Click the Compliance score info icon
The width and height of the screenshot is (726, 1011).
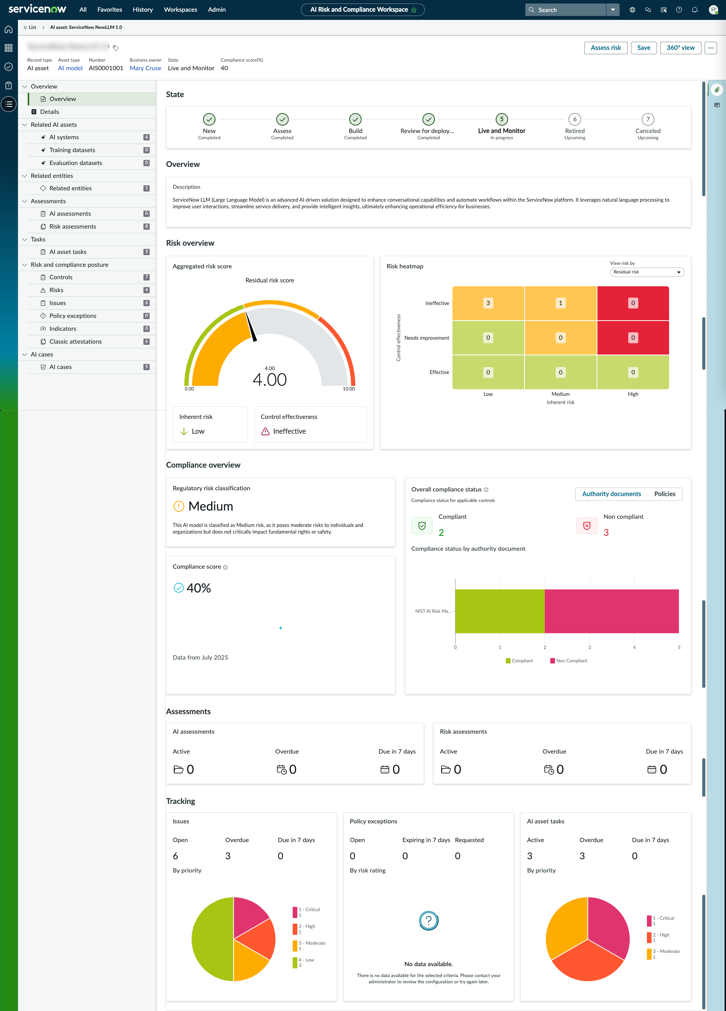coord(225,567)
